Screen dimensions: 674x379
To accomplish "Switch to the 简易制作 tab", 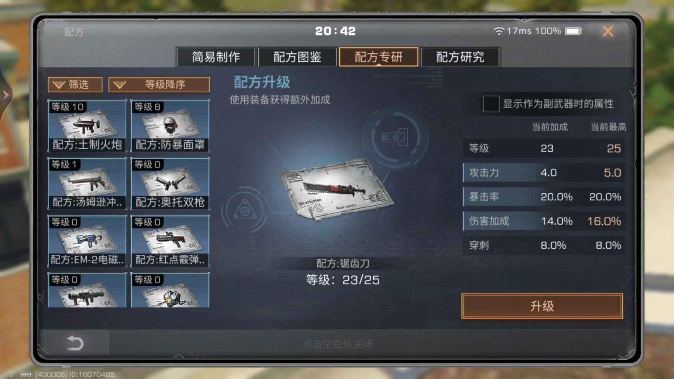I will click(216, 57).
